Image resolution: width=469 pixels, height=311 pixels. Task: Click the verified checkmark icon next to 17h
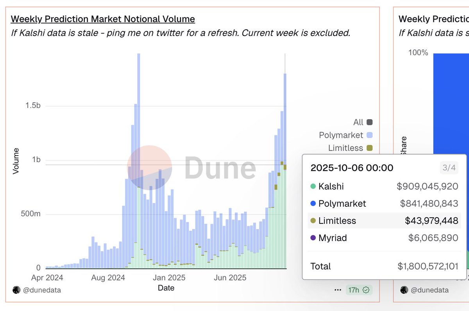click(366, 290)
